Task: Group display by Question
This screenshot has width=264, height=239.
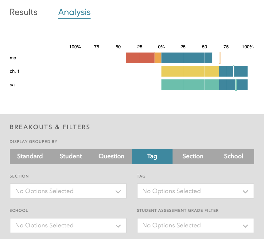Action: click(x=111, y=156)
